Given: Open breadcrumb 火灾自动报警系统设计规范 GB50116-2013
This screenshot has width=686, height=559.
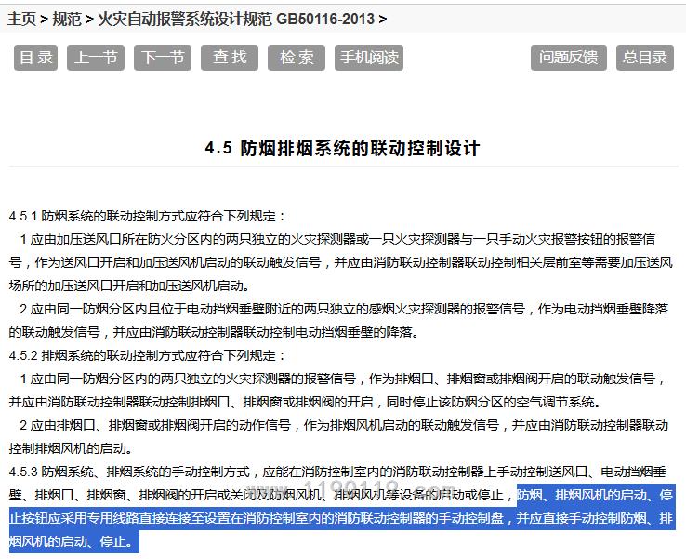Looking at the screenshot, I should coord(236,19).
